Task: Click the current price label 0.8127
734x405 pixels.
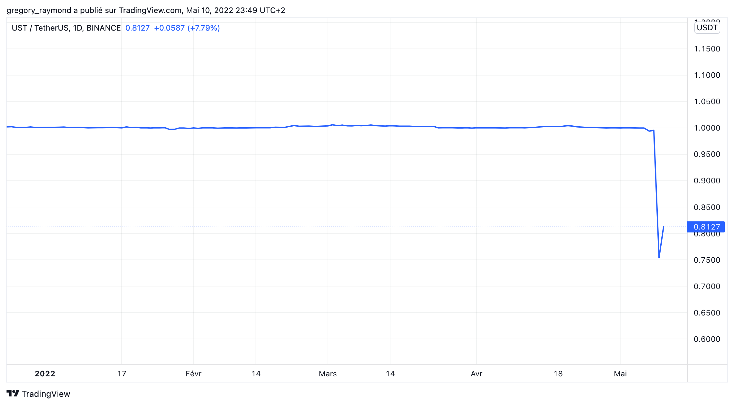Action: 706,227
